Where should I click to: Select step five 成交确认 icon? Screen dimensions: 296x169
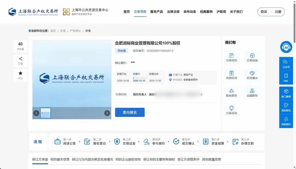[x=176, y=141]
